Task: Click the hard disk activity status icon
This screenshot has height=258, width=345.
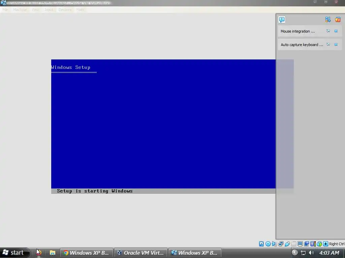Action: tap(261, 244)
